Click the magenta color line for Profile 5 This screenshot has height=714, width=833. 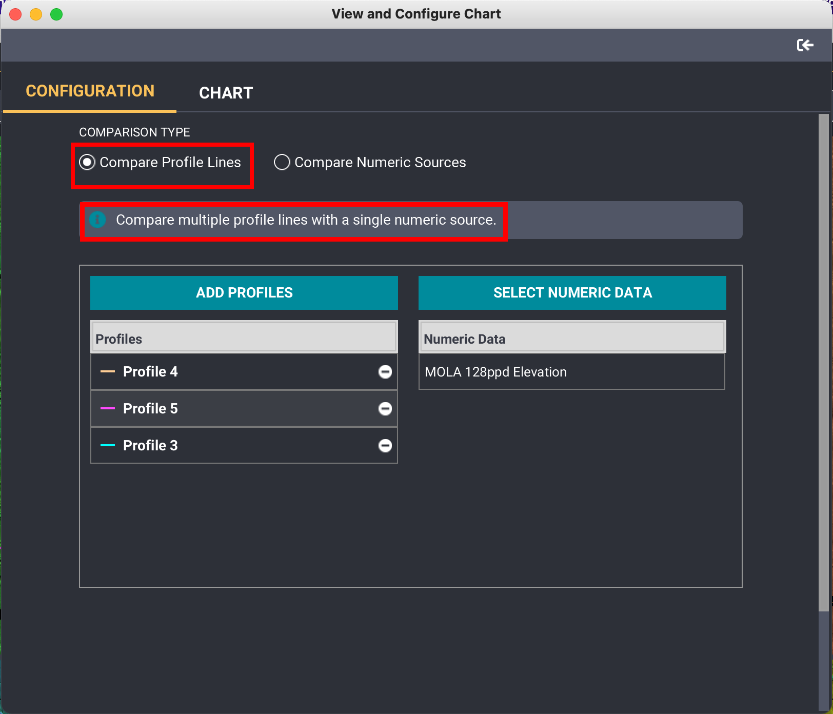108,408
